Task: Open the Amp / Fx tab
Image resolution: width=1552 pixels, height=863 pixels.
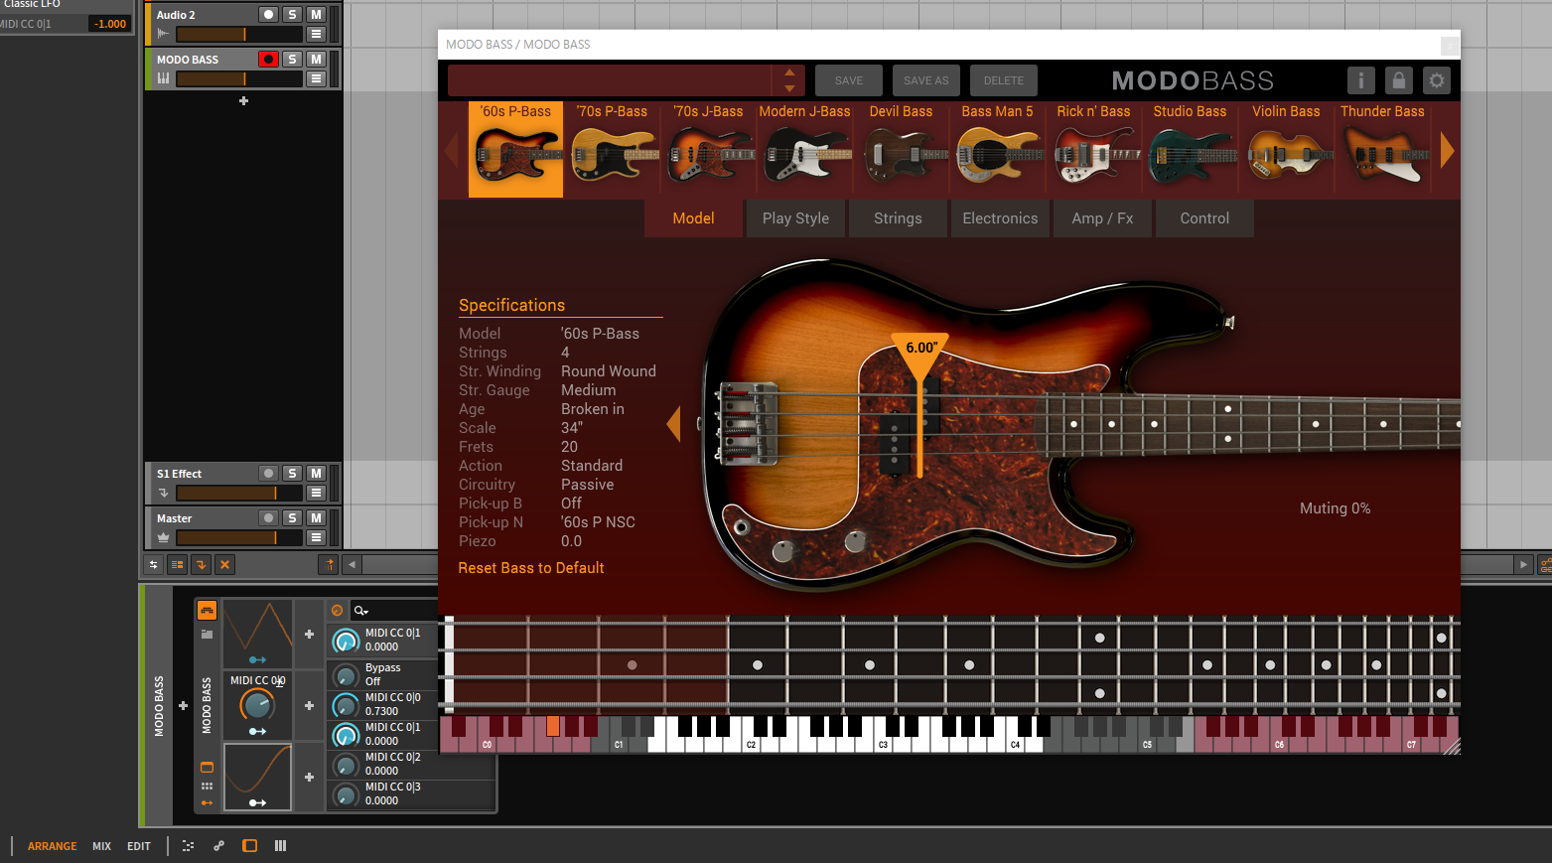Action: [x=1102, y=218]
